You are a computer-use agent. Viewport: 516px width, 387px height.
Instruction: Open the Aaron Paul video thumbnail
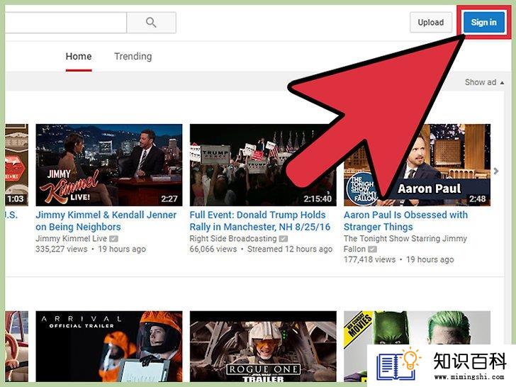(417, 165)
